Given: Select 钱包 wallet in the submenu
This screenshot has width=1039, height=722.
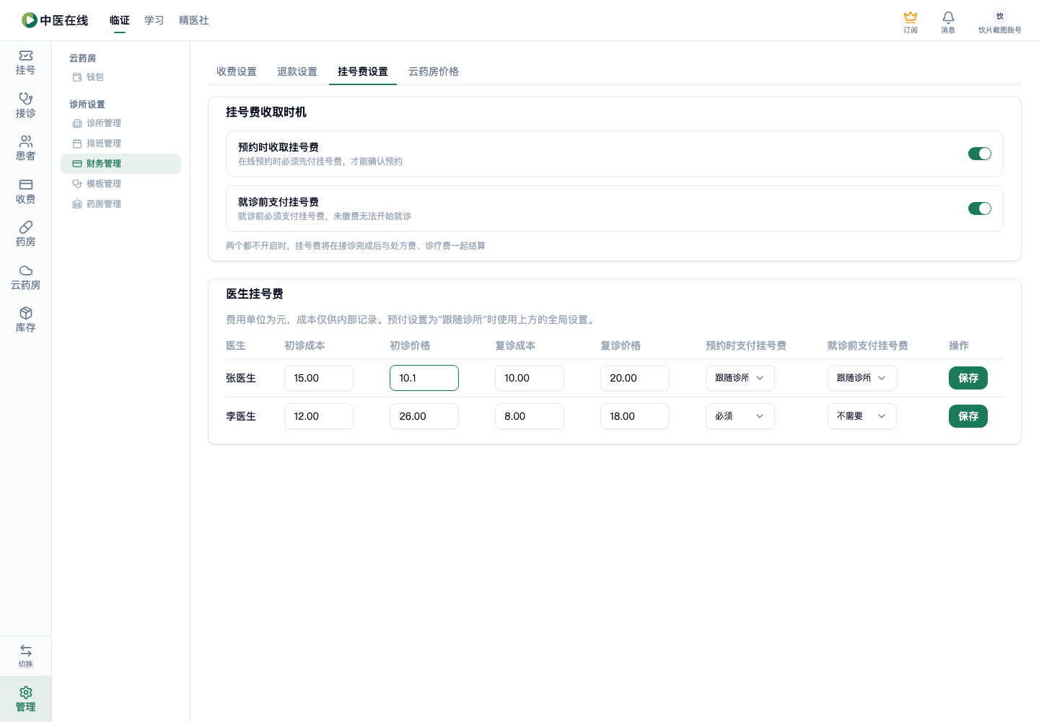Looking at the screenshot, I should [x=120, y=77].
